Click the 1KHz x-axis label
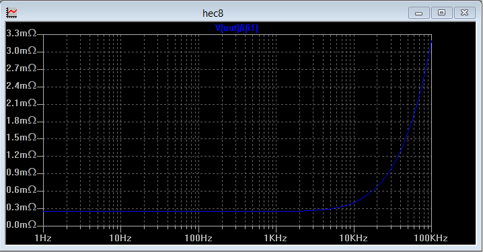Viewport: 483px width, 252px height. tap(276, 238)
